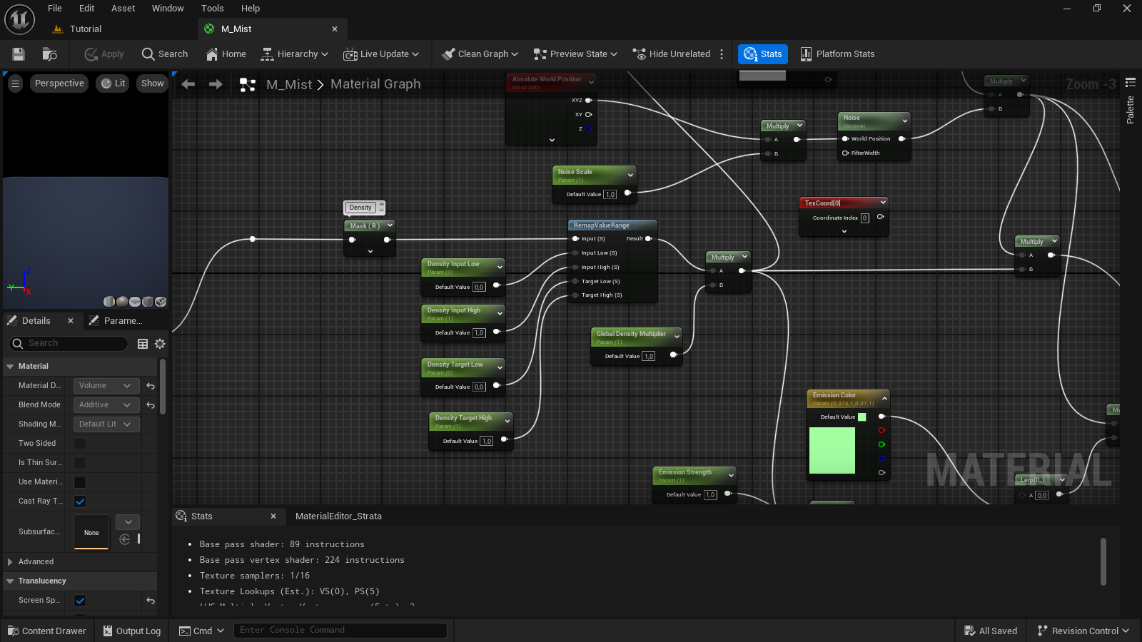Select custom mesh preview shape
1142x642 pixels.
pyautogui.click(x=161, y=302)
